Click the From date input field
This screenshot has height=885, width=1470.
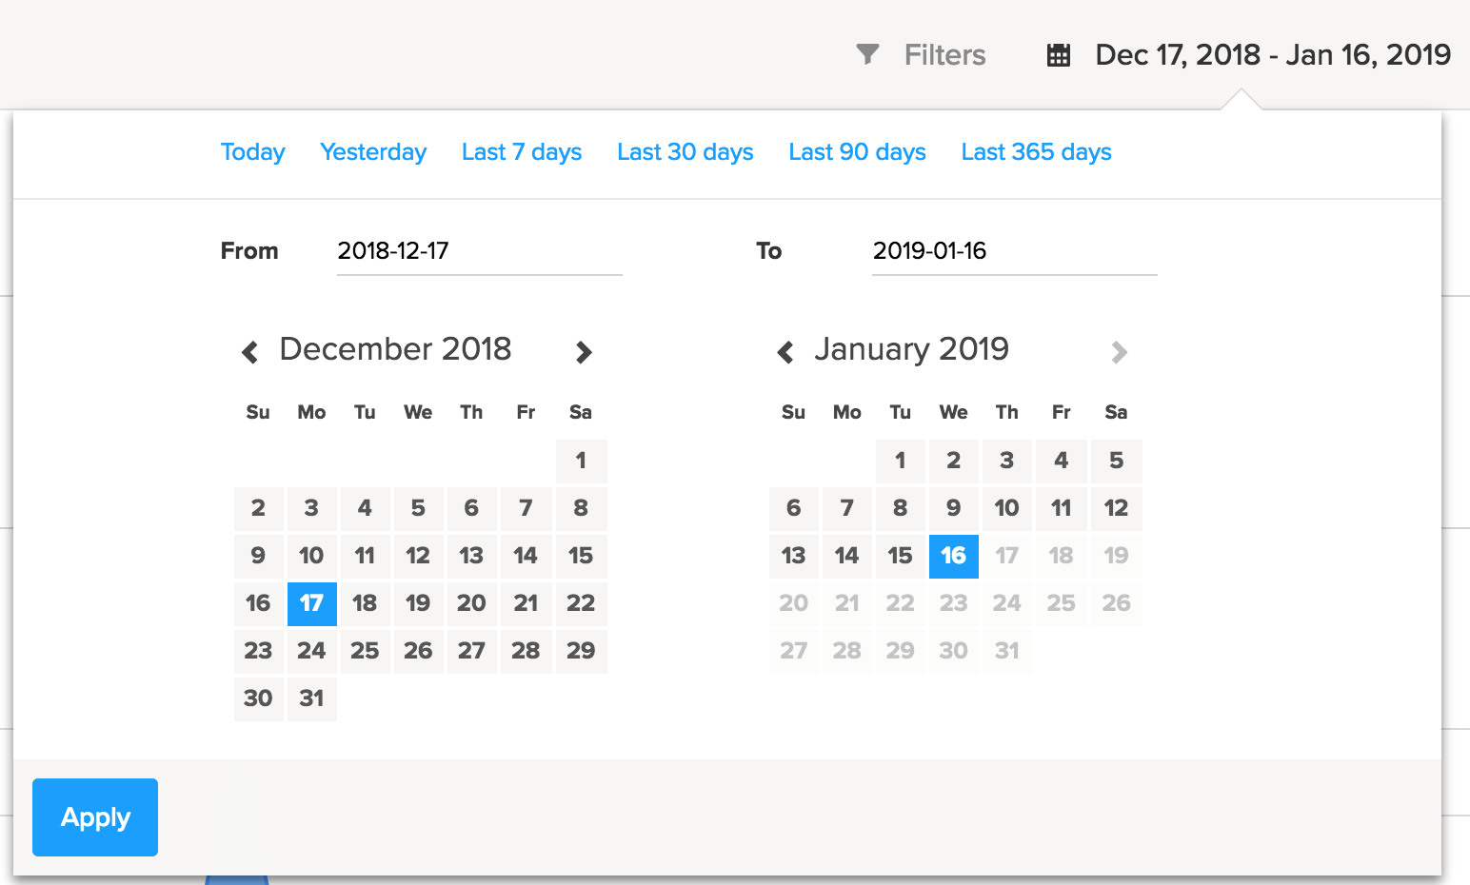coord(479,251)
